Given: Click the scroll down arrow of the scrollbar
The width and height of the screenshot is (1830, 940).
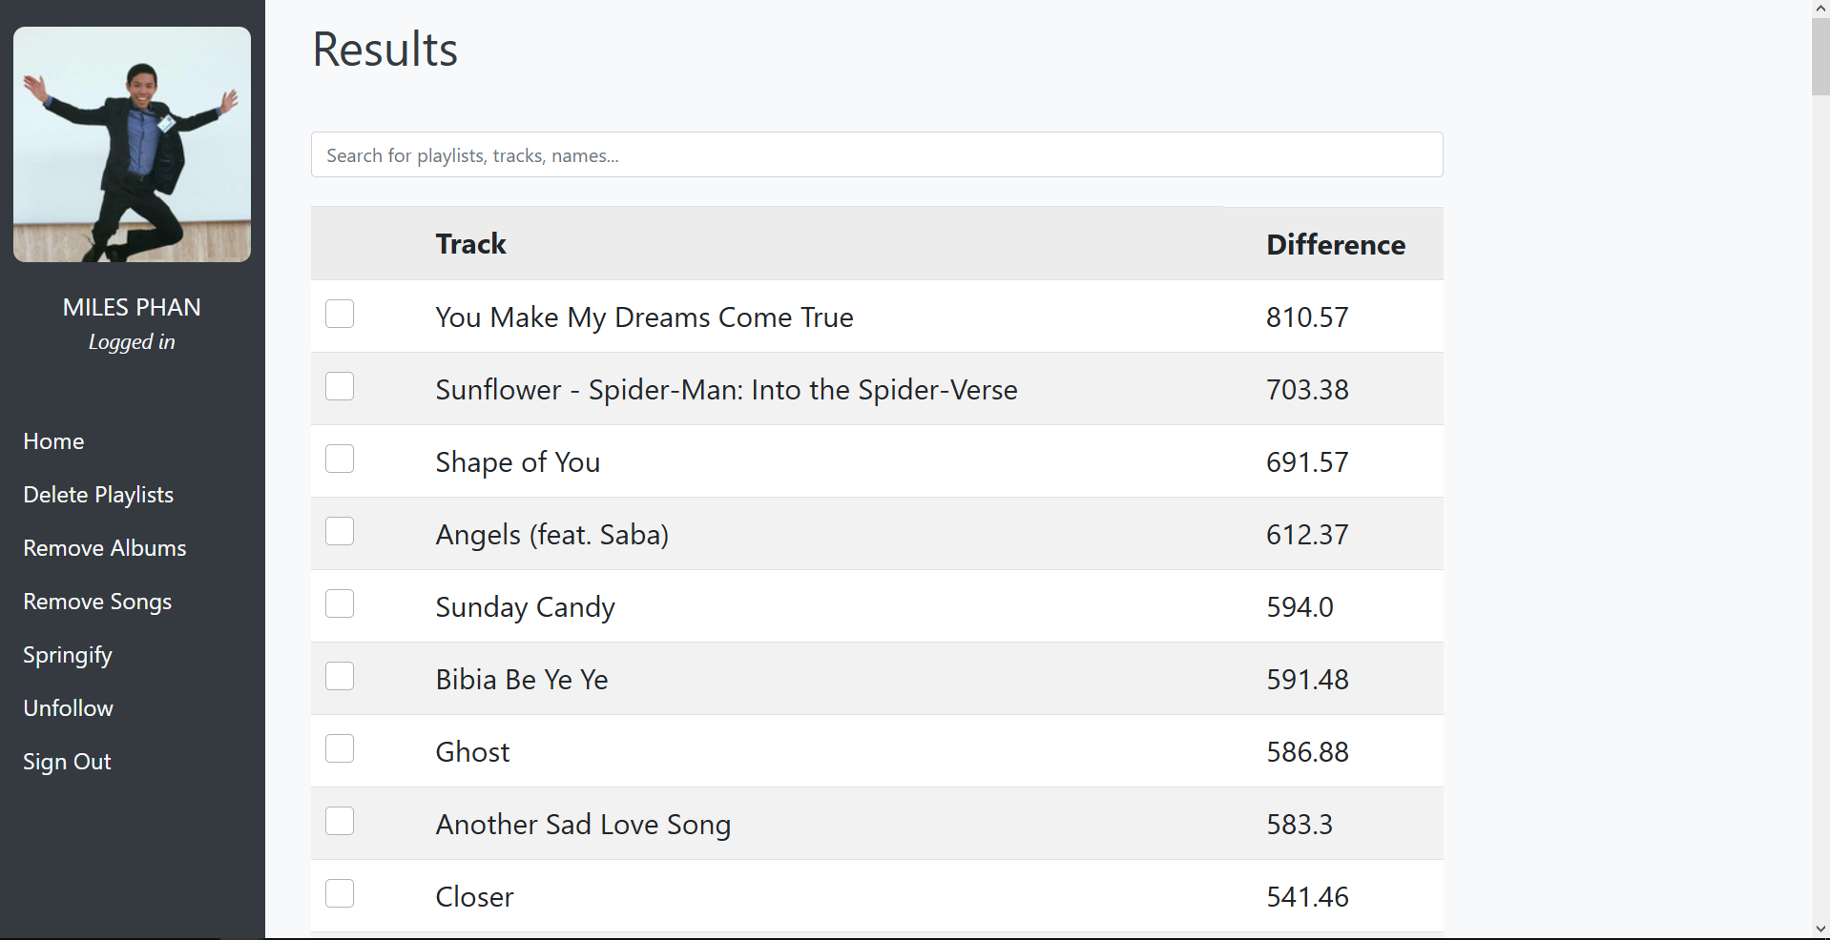Looking at the screenshot, I should pos(1820,929).
